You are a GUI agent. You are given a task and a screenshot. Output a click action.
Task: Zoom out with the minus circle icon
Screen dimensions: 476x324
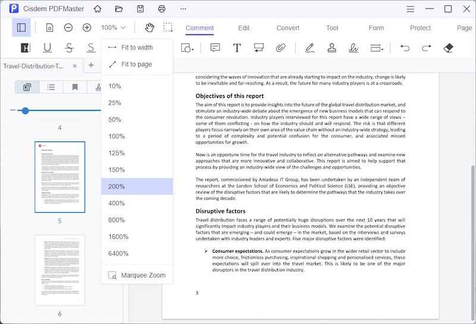click(x=68, y=28)
